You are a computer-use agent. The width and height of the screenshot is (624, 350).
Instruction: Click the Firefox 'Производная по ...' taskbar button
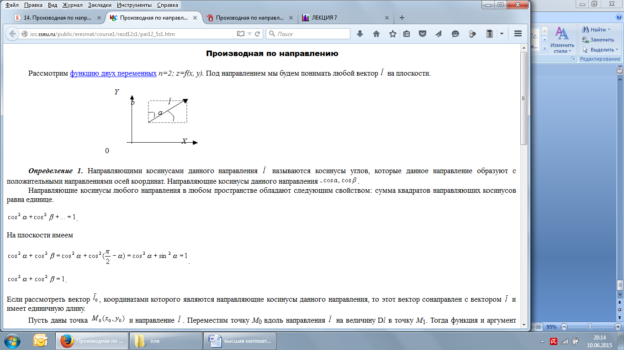click(x=91, y=340)
